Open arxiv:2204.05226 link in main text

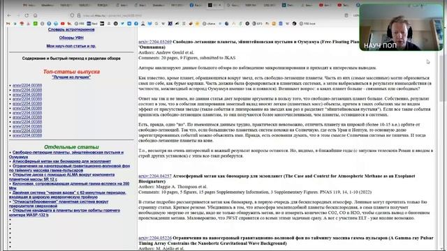point(155,238)
